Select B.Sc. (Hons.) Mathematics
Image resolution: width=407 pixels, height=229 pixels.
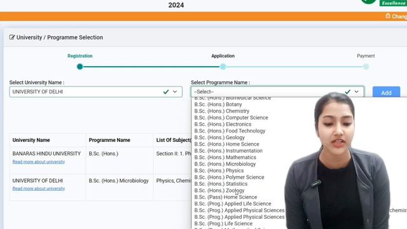[225, 157]
